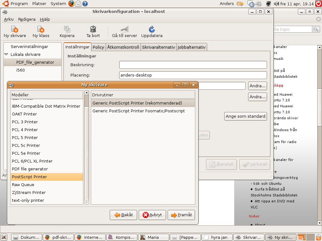Open the Platser menu in top panel
Viewport: 322px width, 241px height.
[39, 3]
